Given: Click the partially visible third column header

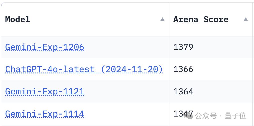Looking at the screenshot, I should (253, 19).
